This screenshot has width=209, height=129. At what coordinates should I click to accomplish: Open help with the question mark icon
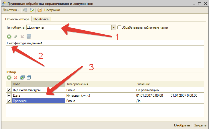(40, 10)
